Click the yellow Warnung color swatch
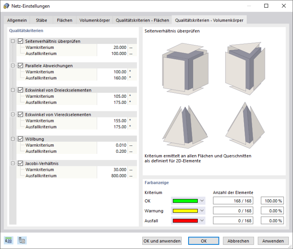 pyautogui.click(x=185, y=211)
